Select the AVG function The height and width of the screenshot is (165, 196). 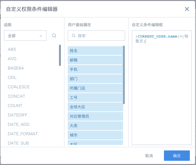12,59
